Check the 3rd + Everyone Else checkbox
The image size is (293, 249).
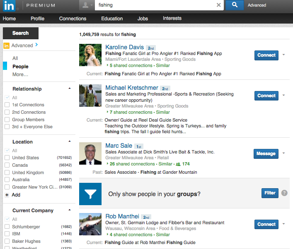point(7,127)
